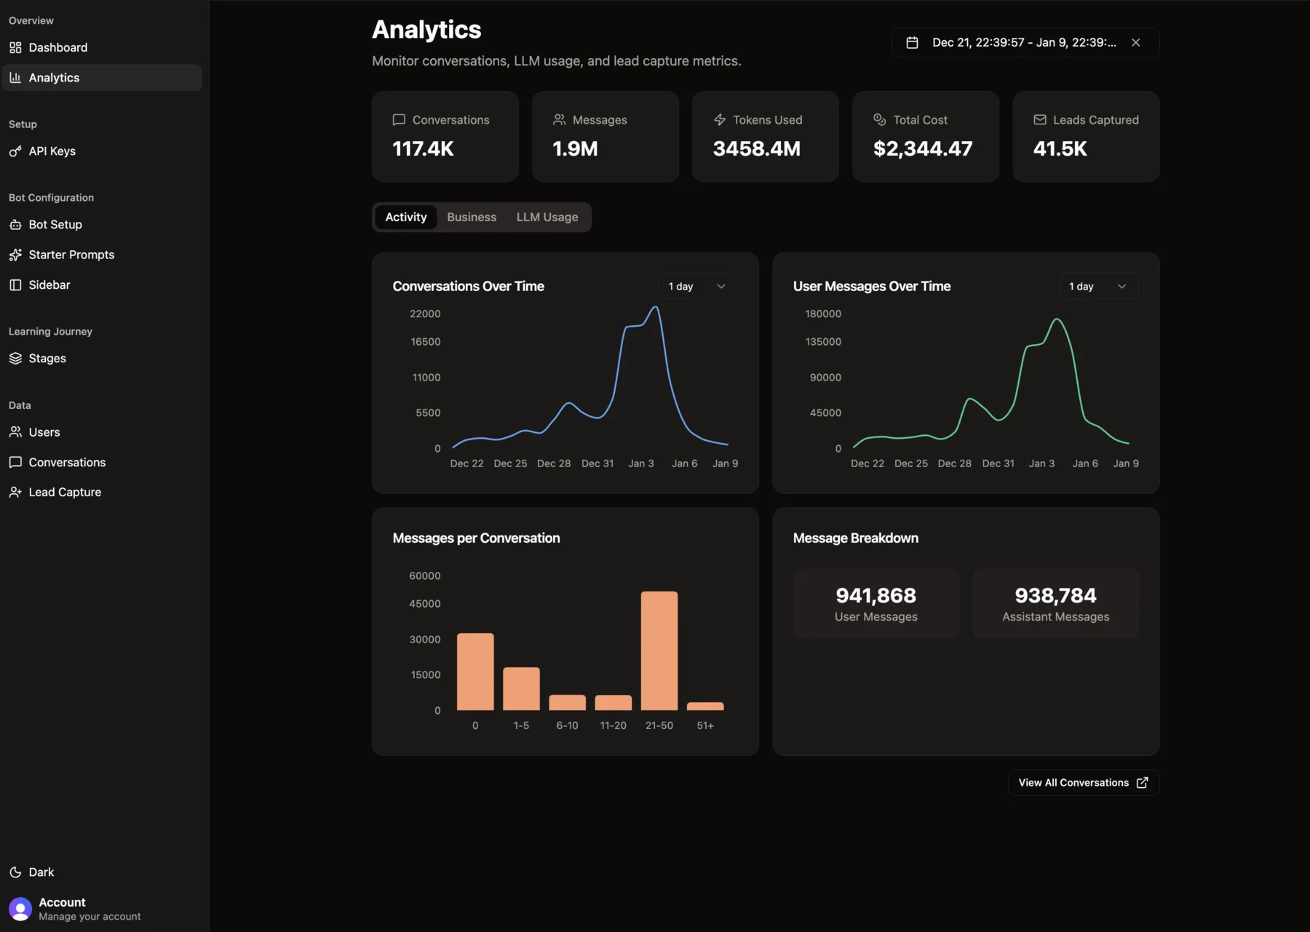This screenshot has height=932, width=1310.
Task: Click the Bot Setup robot icon
Action: (x=15, y=225)
